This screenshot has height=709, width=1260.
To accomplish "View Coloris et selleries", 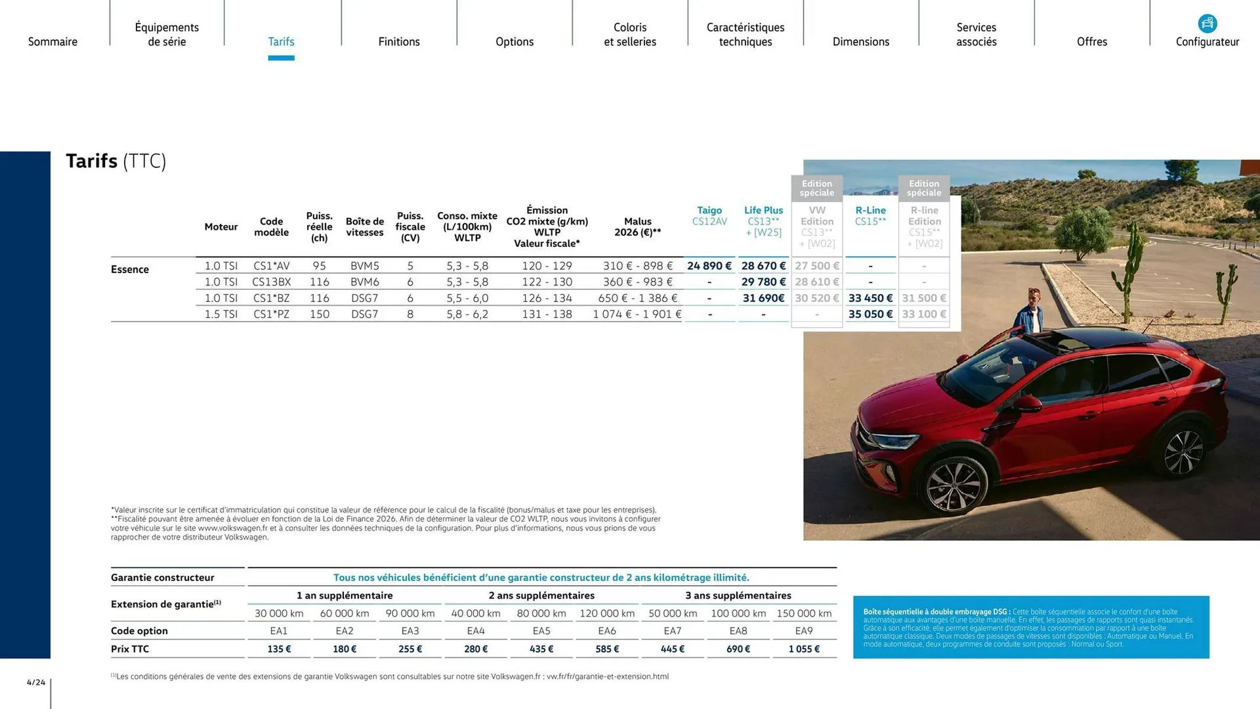I will pyautogui.click(x=630, y=34).
